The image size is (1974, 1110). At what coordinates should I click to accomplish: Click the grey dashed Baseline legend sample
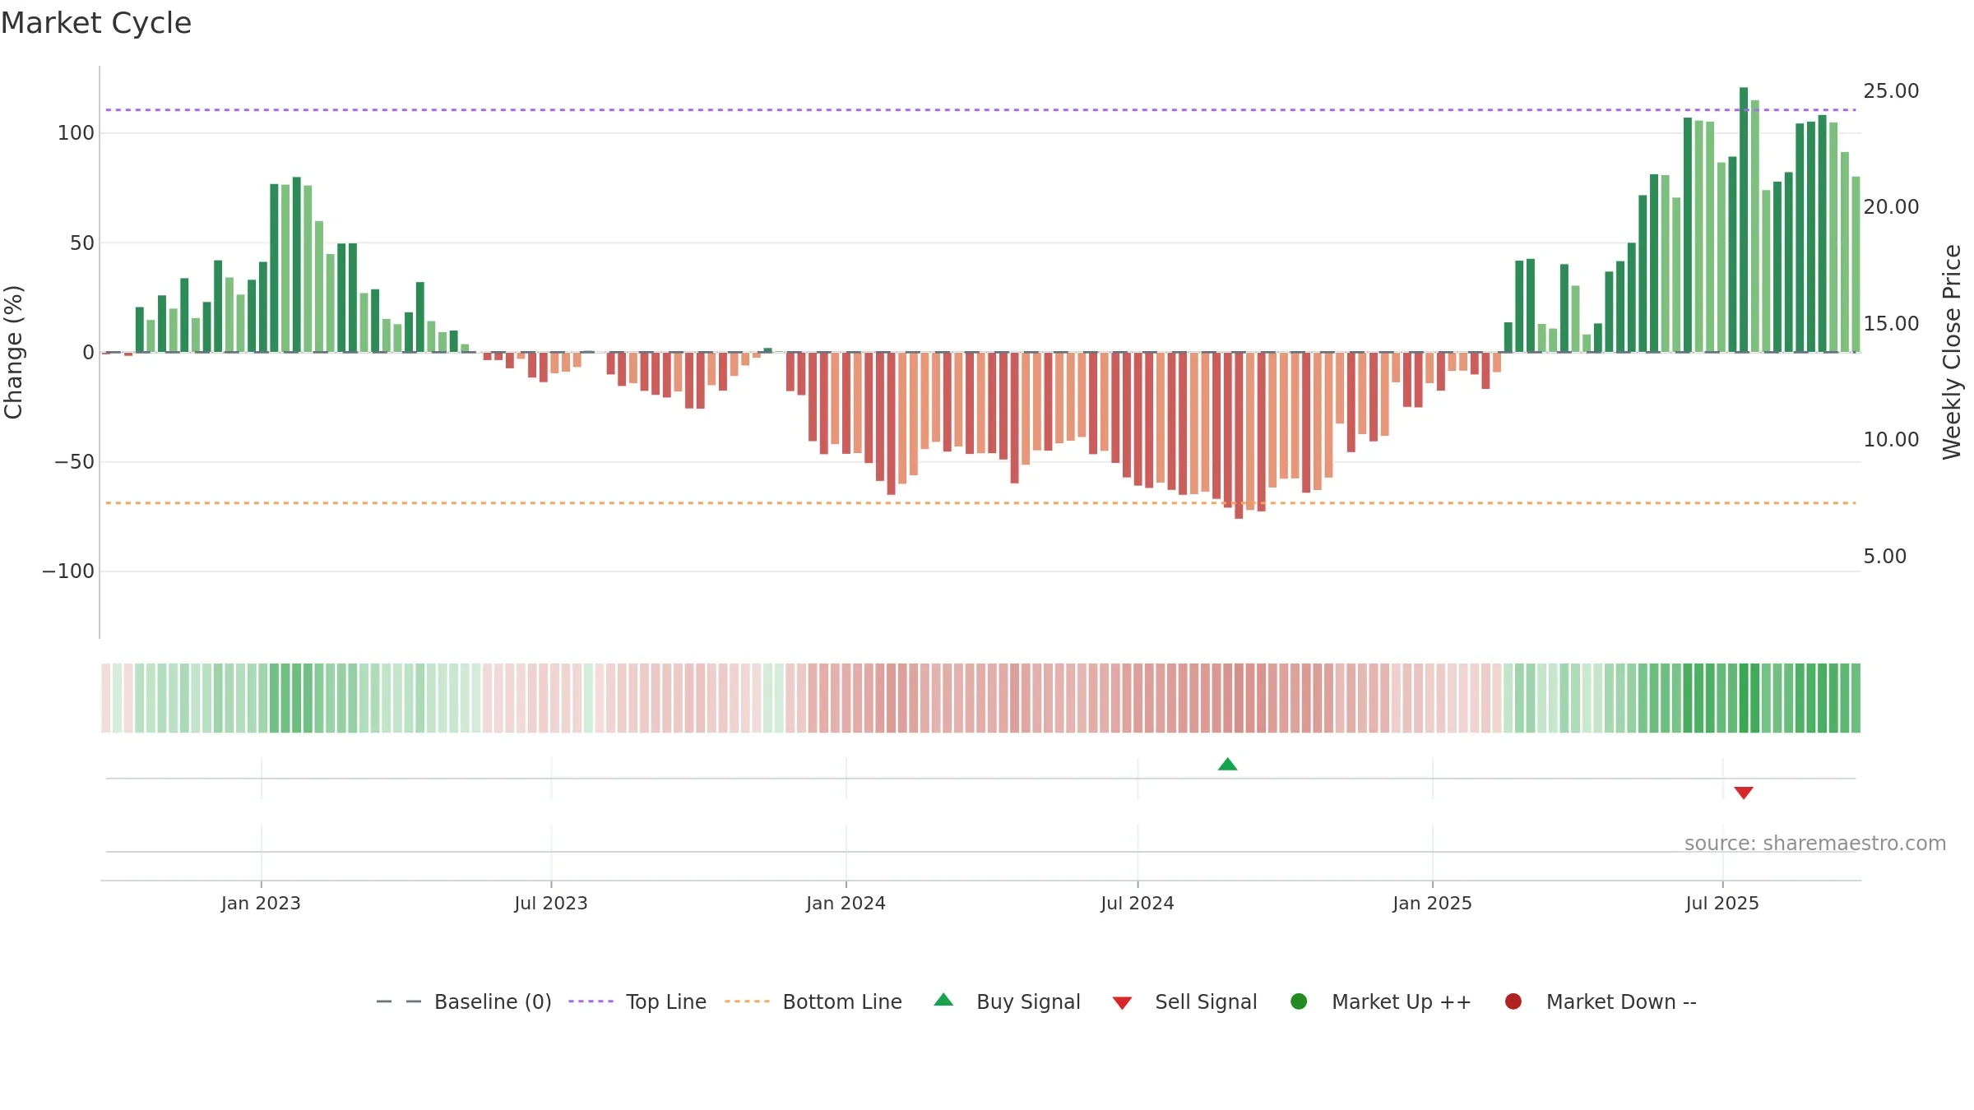pyautogui.click(x=398, y=1001)
